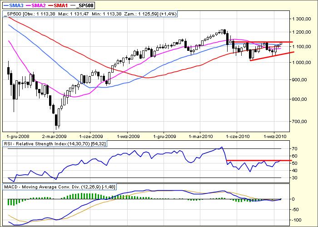Click the 1 200,00 price axis value
Image resolution: width=318 pixels, height=227 pixels.
[x=302, y=32]
